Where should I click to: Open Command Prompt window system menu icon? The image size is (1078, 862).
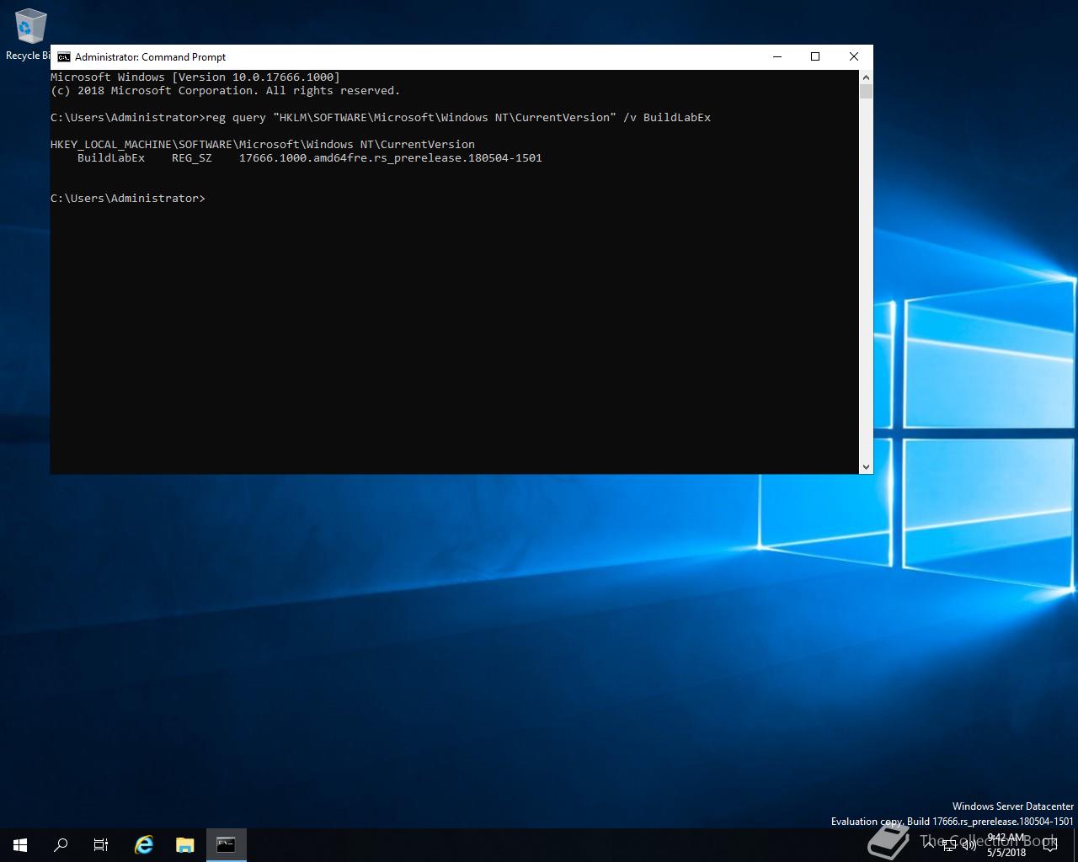pyautogui.click(x=64, y=57)
